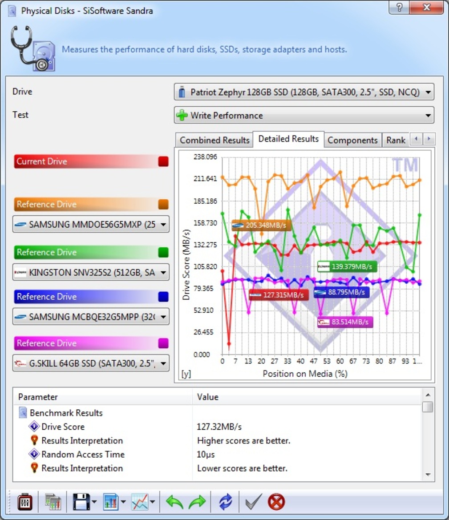Select the Benchmark Results row

217,413
